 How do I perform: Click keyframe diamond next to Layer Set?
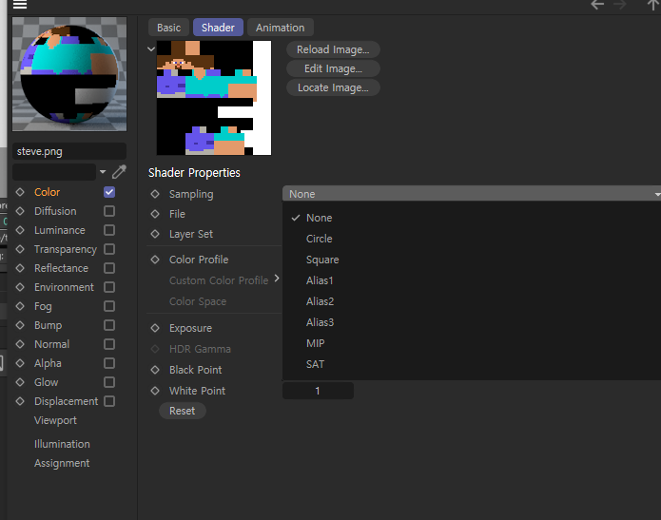click(155, 234)
